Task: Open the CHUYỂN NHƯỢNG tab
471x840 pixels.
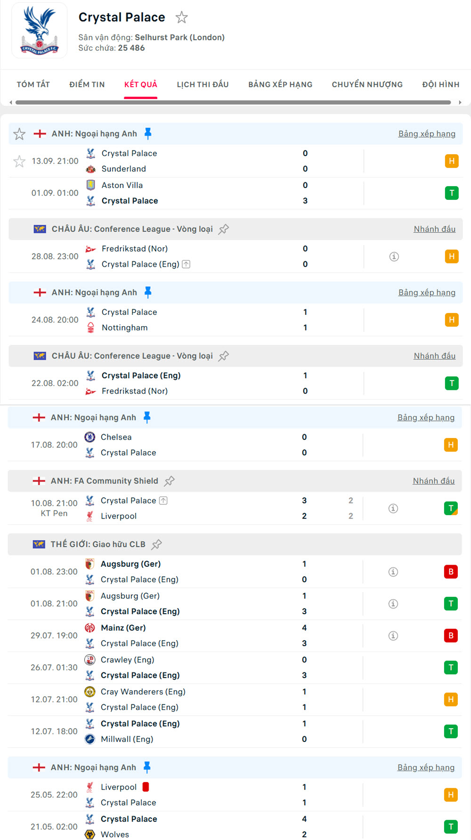Action: (x=367, y=84)
